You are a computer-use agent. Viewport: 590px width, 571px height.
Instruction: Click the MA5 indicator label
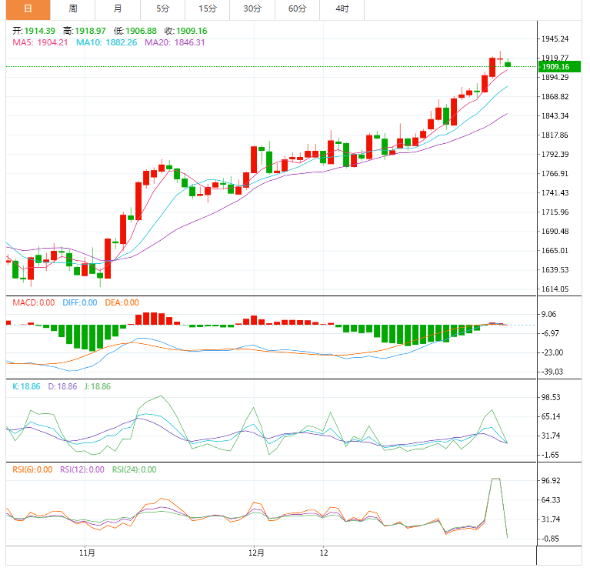pos(40,42)
